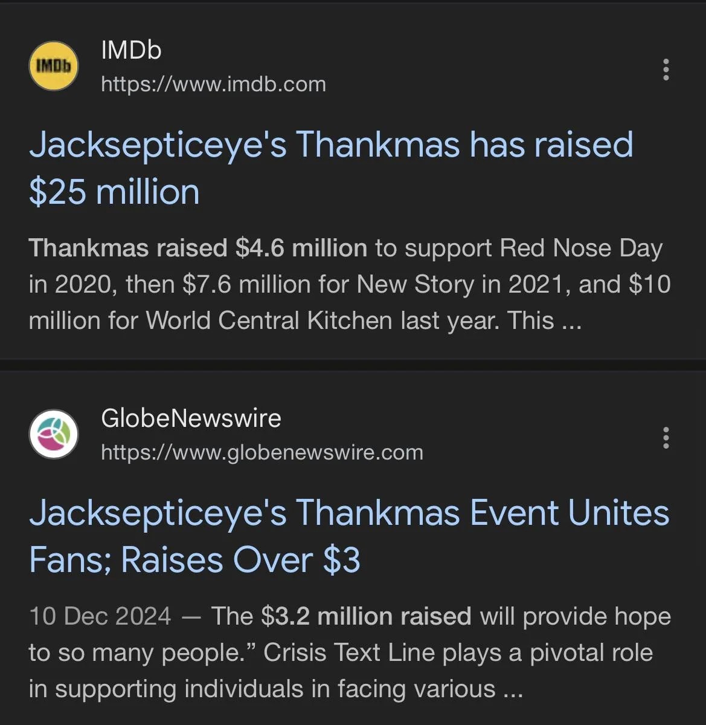Click the GlobeNewswire site name label
Image resolution: width=706 pixels, height=725 pixels.
(191, 418)
